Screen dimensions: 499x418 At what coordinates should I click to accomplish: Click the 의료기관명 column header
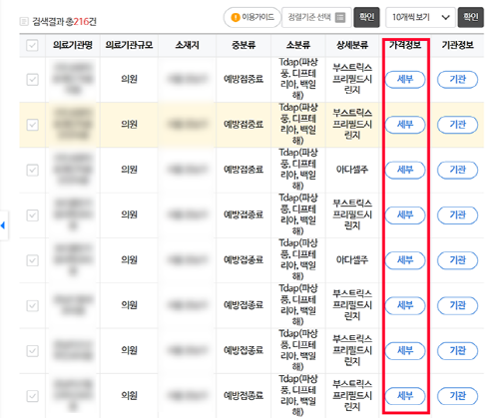[73, 45]
